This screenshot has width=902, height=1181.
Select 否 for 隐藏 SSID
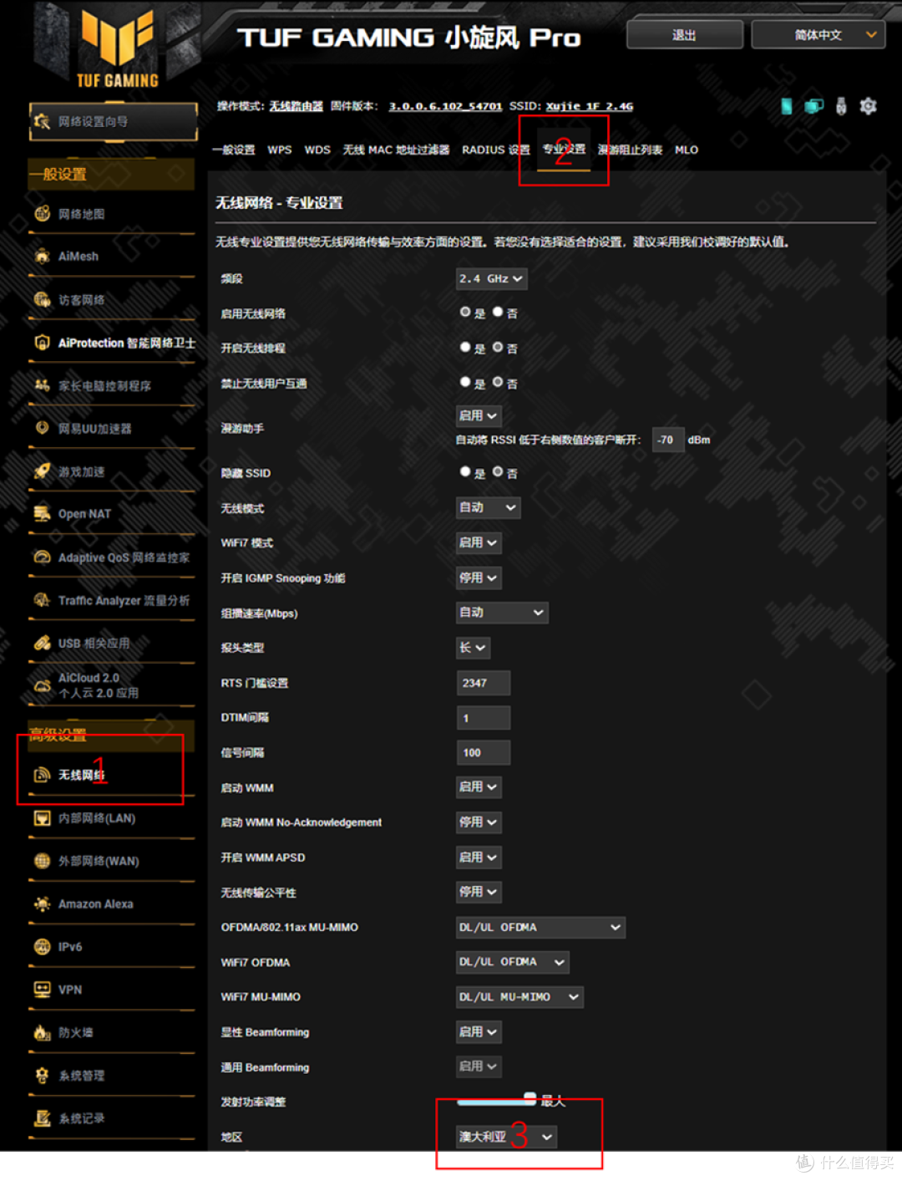(498, 471)
